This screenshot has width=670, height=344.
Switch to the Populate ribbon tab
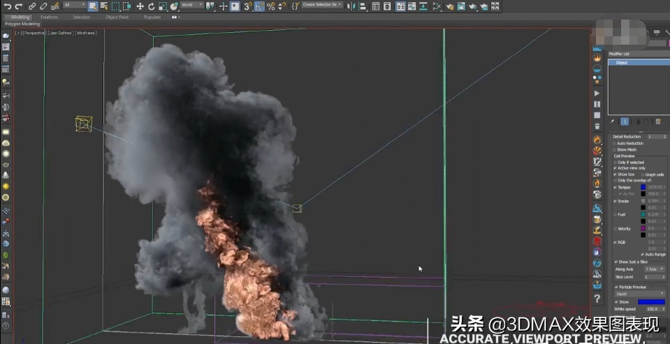point(152,17)
